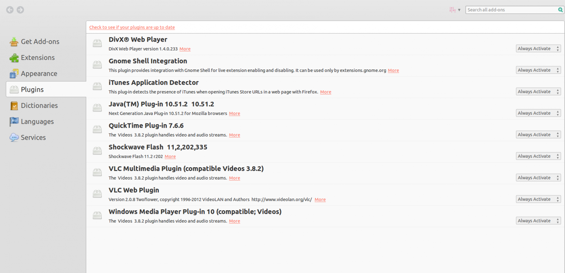Screen dimensions: 565x273
Task: Change activation for Windows Media Player Plug-in
Action: point(538,221)
